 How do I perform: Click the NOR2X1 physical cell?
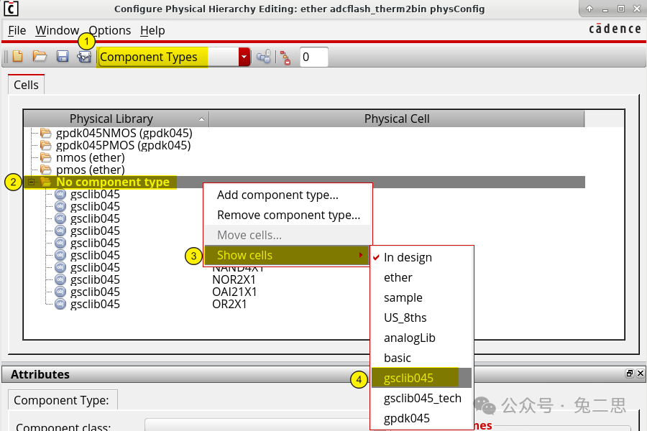[234, 279]
